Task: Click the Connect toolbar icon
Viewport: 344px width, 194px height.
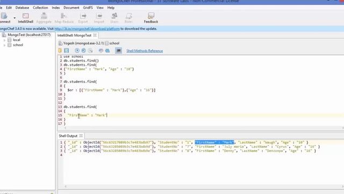Action: [4, 18]
